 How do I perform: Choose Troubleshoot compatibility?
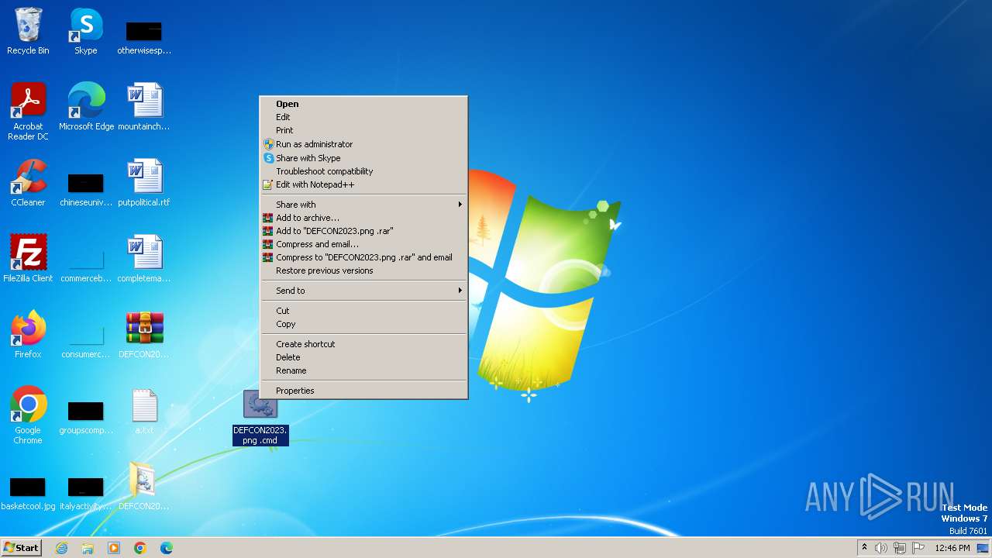(x=363, y=171)
